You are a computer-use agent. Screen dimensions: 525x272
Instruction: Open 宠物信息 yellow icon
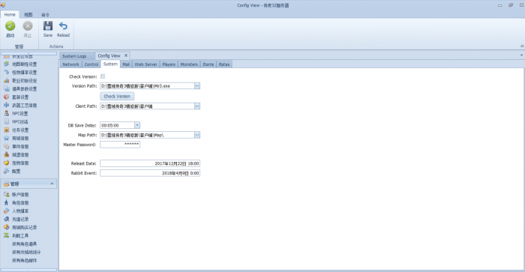coord(6,163)
